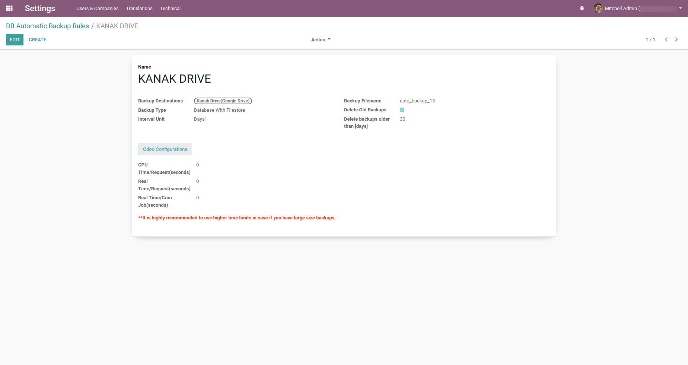Open Users & Companies menu
688x365 pixels.
tap(98, 8)
